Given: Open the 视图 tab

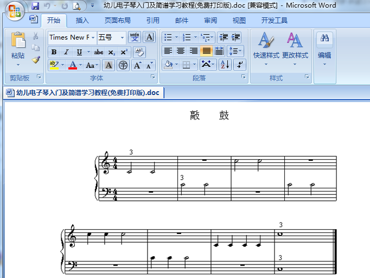Looking at the screenshot, I should (x=239, y=21).
